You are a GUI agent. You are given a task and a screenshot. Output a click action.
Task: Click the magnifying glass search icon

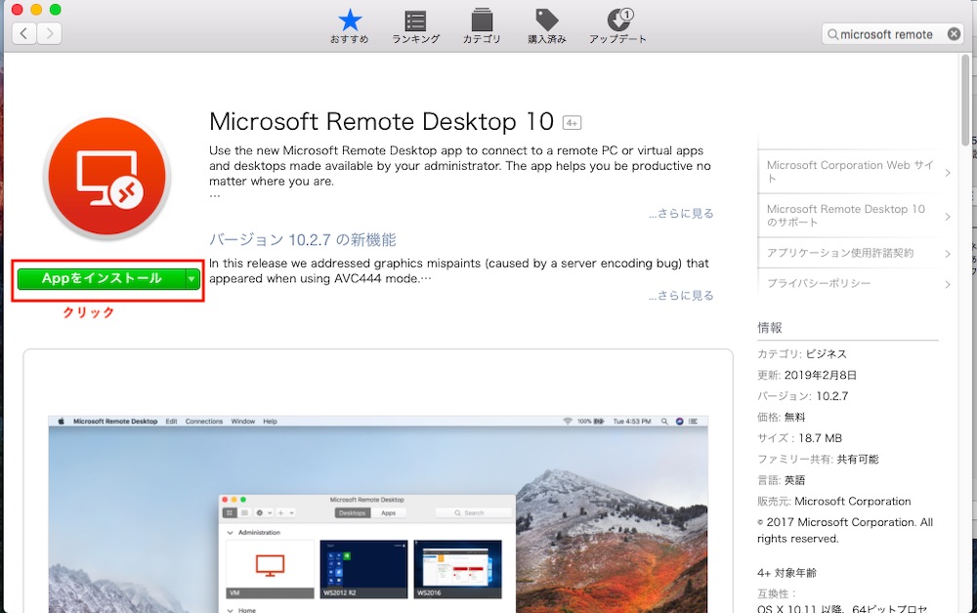tap(833, 34)
